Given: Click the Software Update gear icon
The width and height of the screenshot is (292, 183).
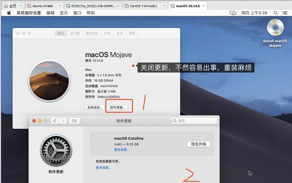Looking at the screenshot, I should (56, 151).
